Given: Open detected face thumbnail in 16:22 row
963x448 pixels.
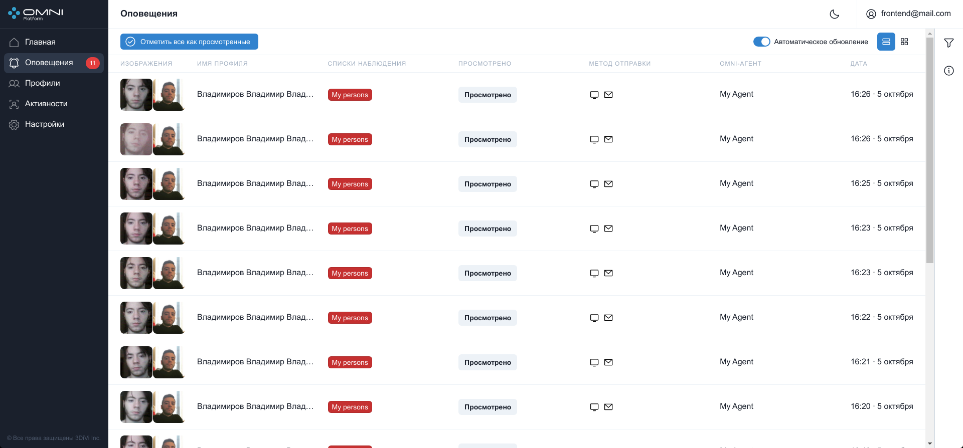Looking at the screenshot, I should tap(136, 318).
